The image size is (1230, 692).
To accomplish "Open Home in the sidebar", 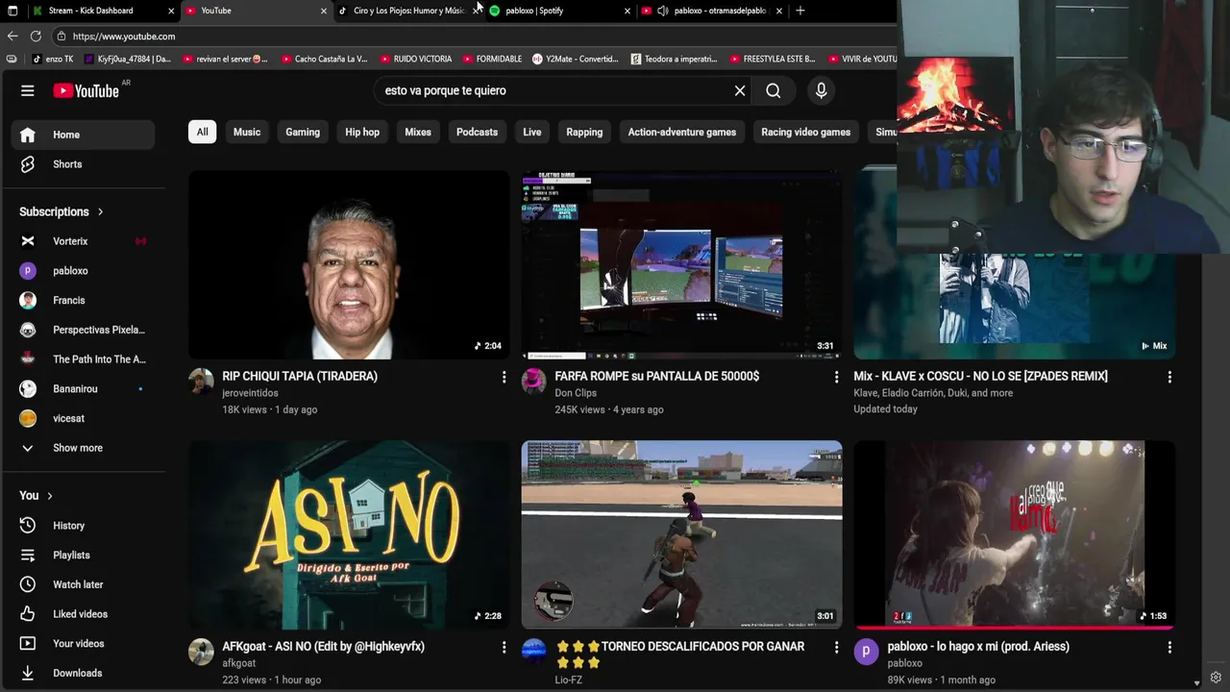I will pyautogui.click(x=83, y=135).
